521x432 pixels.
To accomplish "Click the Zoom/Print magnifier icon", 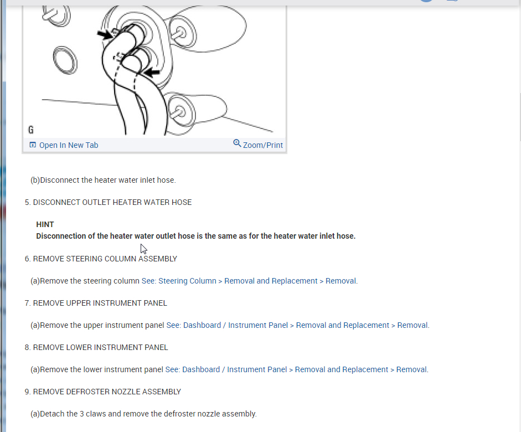I will (237, 143).
